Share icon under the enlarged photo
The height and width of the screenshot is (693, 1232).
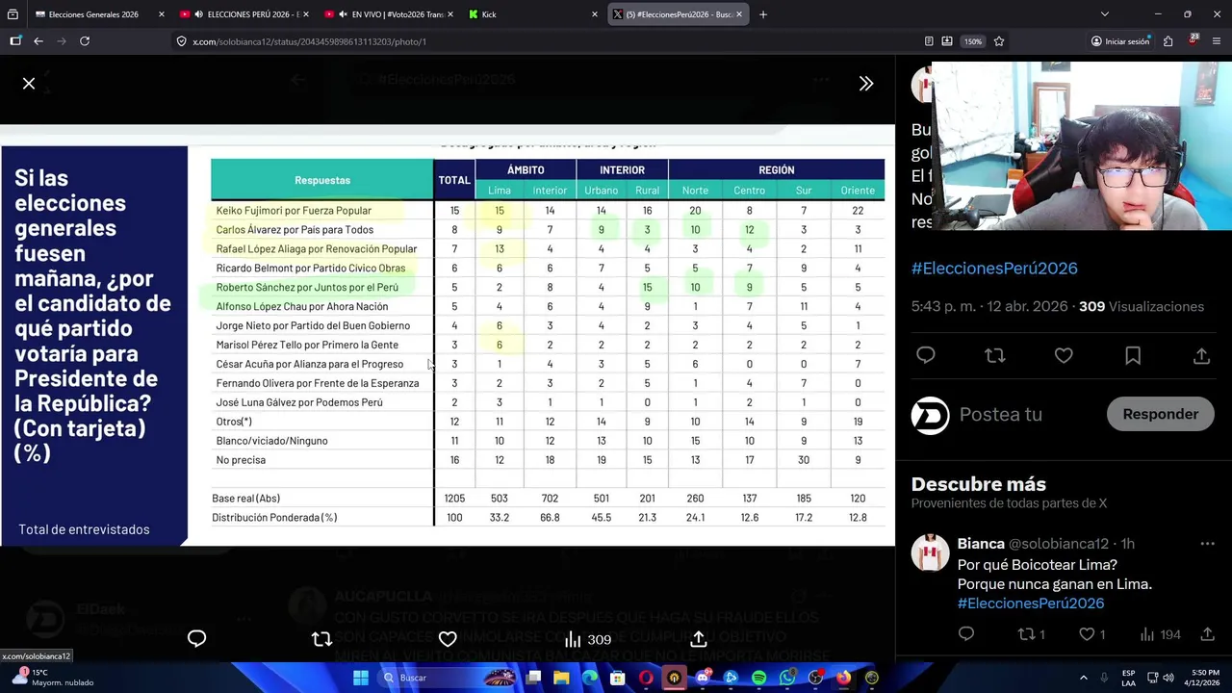coord(699,639)
